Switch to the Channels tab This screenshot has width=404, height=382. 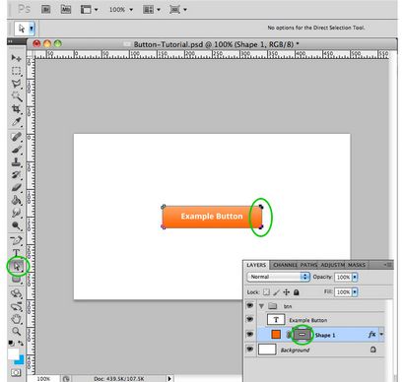point(285,265)
